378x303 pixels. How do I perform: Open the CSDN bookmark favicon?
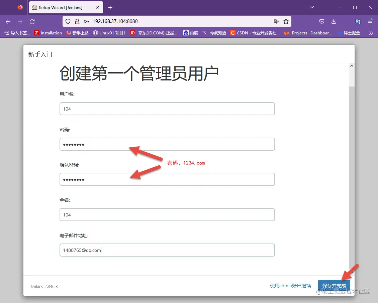tap(233, 33)
